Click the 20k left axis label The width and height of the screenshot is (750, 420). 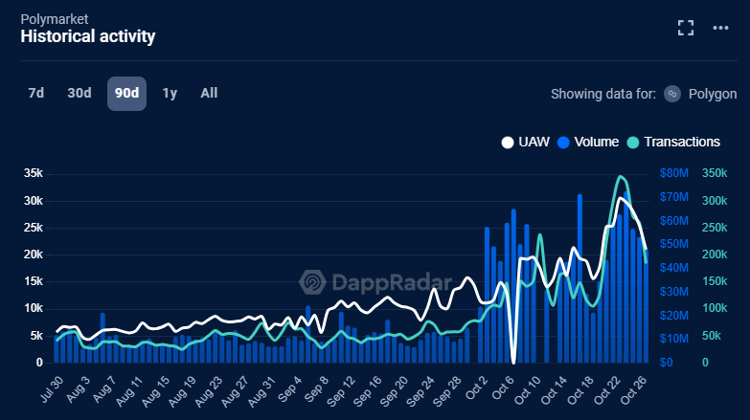tap(34, 254)
